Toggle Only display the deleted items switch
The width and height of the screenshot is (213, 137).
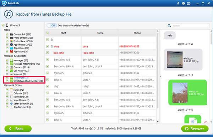click(x=51, y=25)
